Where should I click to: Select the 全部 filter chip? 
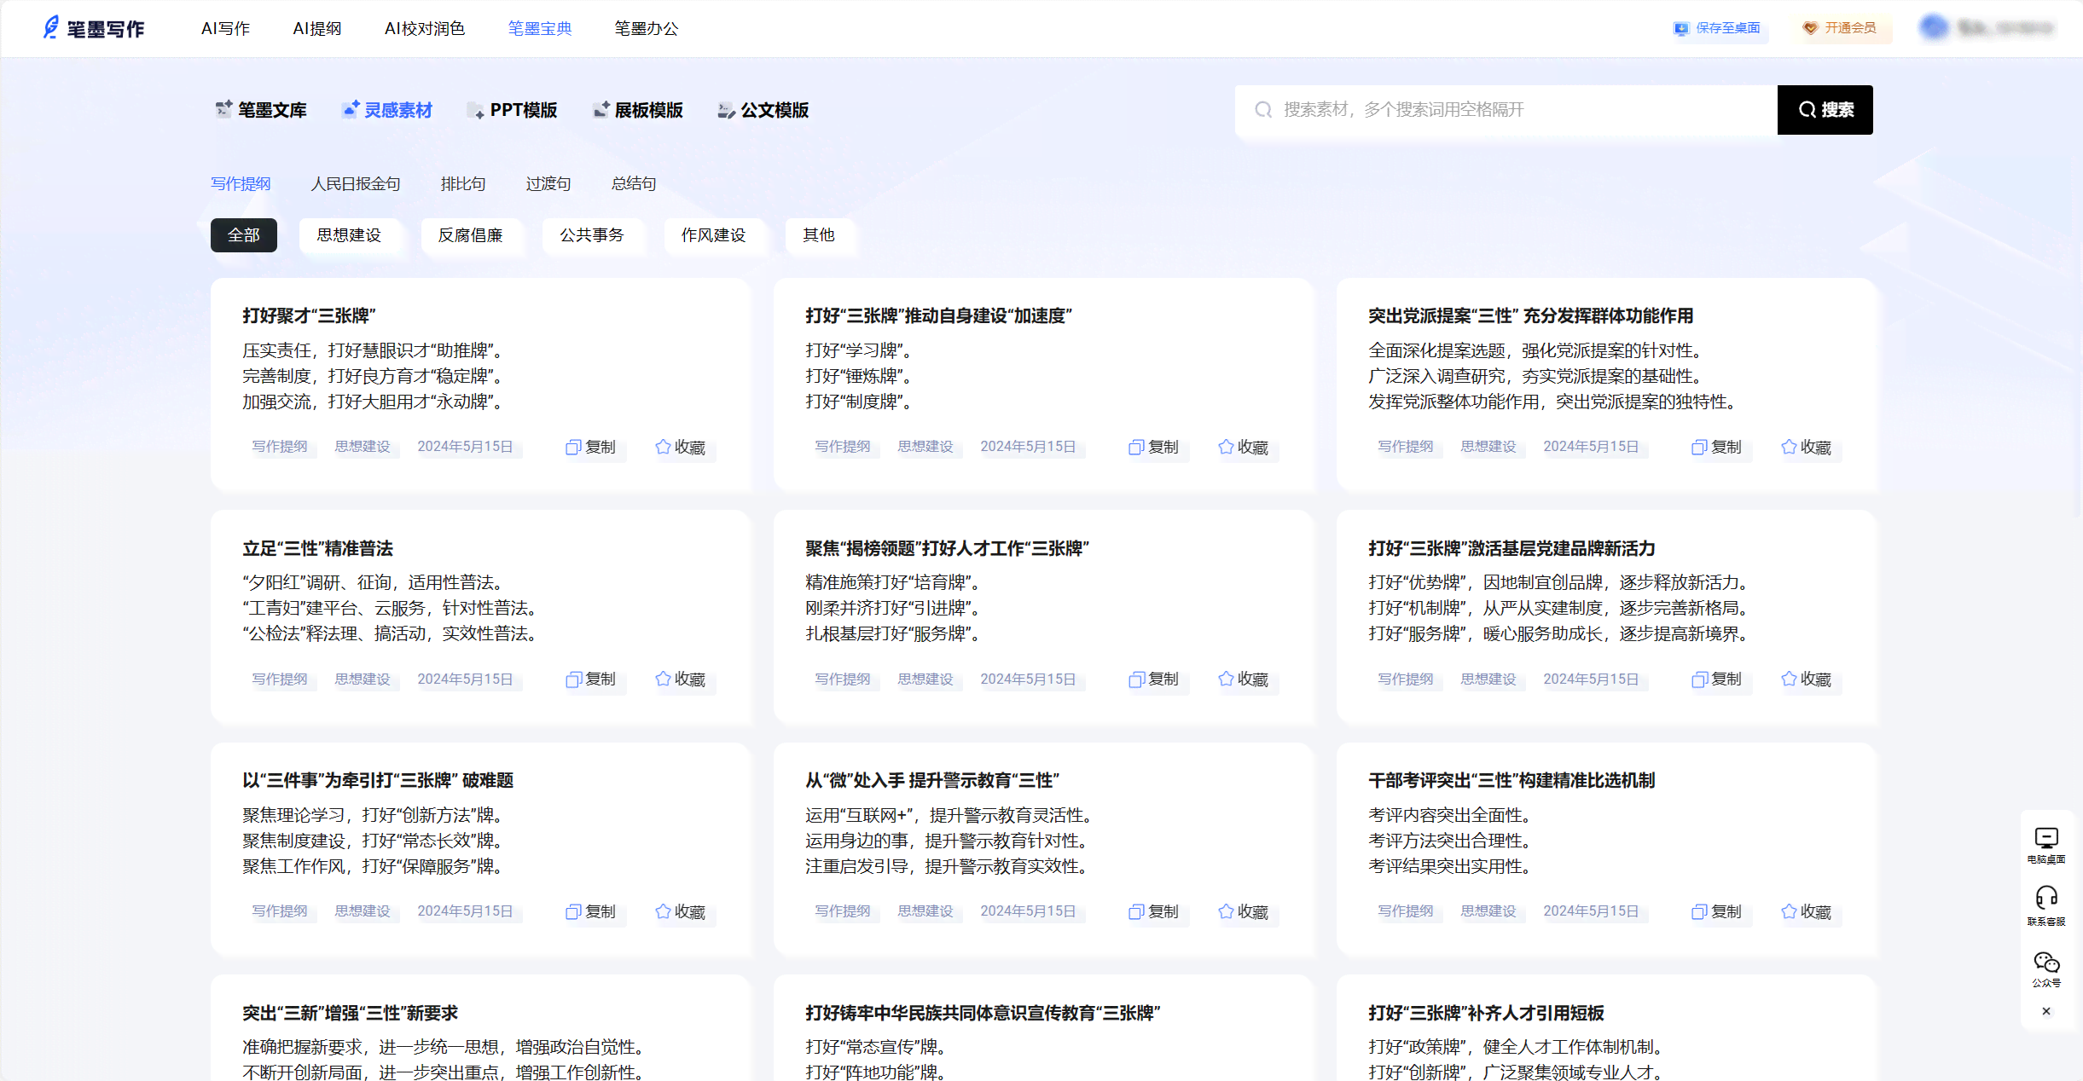244,234
